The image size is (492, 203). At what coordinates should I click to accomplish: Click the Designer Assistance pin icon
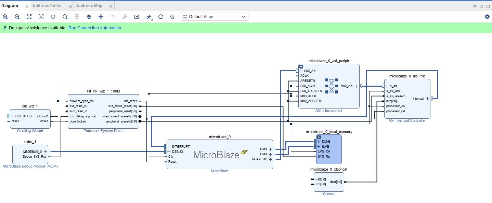click(x=5, y=28)
